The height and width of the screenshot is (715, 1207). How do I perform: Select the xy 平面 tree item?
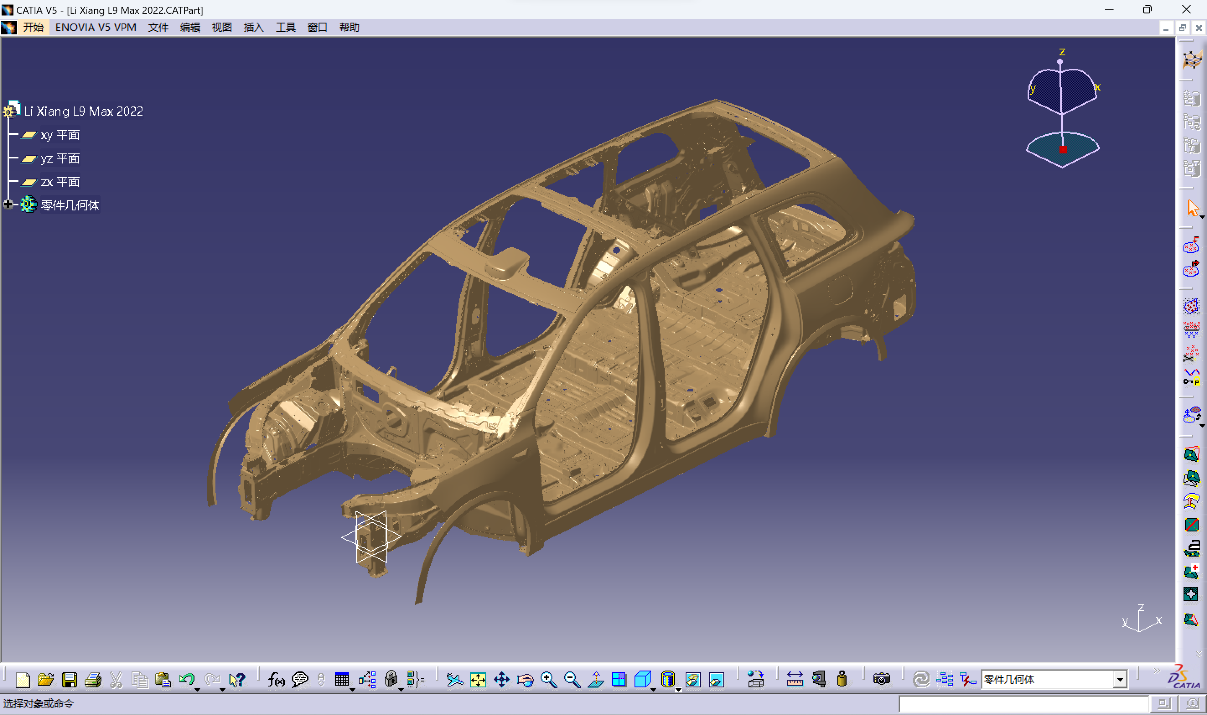[60, 135]
